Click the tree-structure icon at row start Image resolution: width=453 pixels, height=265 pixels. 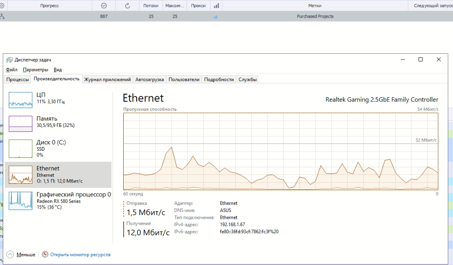point(2,17)
